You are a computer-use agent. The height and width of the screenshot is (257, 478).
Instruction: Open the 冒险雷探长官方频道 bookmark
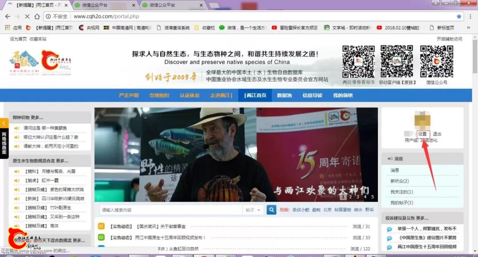[294, 28]
